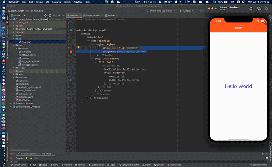Screen dimensions: 272x167
Task: Open Version Control tool window
Action: 19,165
